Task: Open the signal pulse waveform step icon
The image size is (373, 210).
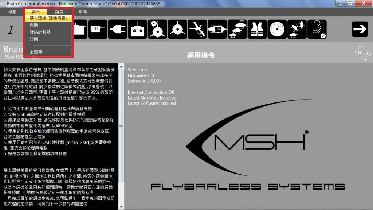Action: [98, 29]
